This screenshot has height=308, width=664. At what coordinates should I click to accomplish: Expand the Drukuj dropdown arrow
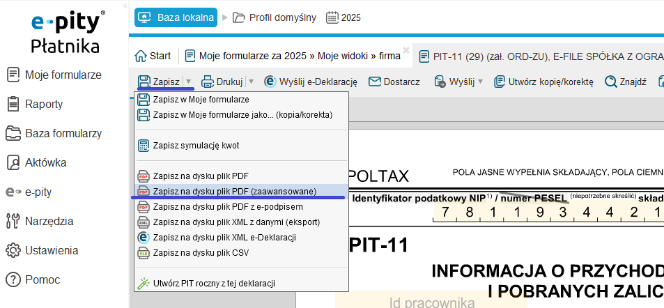point(252,82)
